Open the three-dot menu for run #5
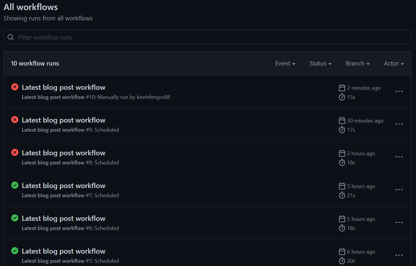Viewport: 416px width, 266px height. pos(399,255)
